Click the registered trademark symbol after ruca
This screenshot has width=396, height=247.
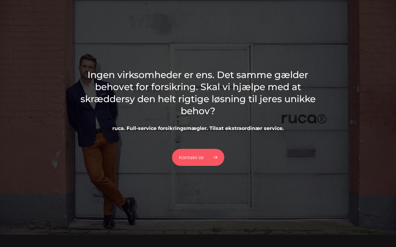coord(322,119)
